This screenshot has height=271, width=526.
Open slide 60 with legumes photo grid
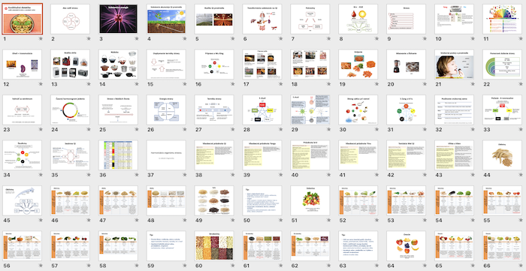(x=214, y=246)
